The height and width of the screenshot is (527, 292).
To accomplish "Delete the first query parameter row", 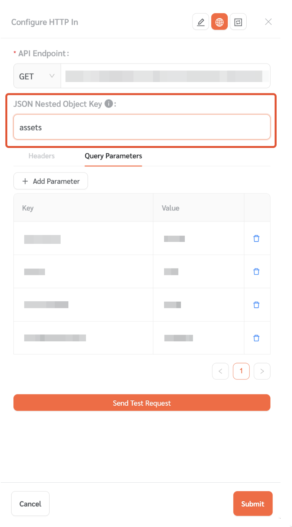I will (256, 238).
